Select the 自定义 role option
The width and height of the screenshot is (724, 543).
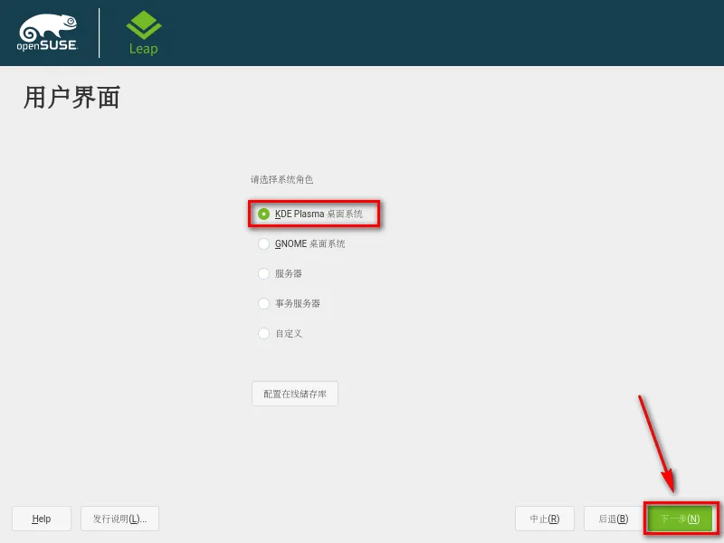point(280,333)
